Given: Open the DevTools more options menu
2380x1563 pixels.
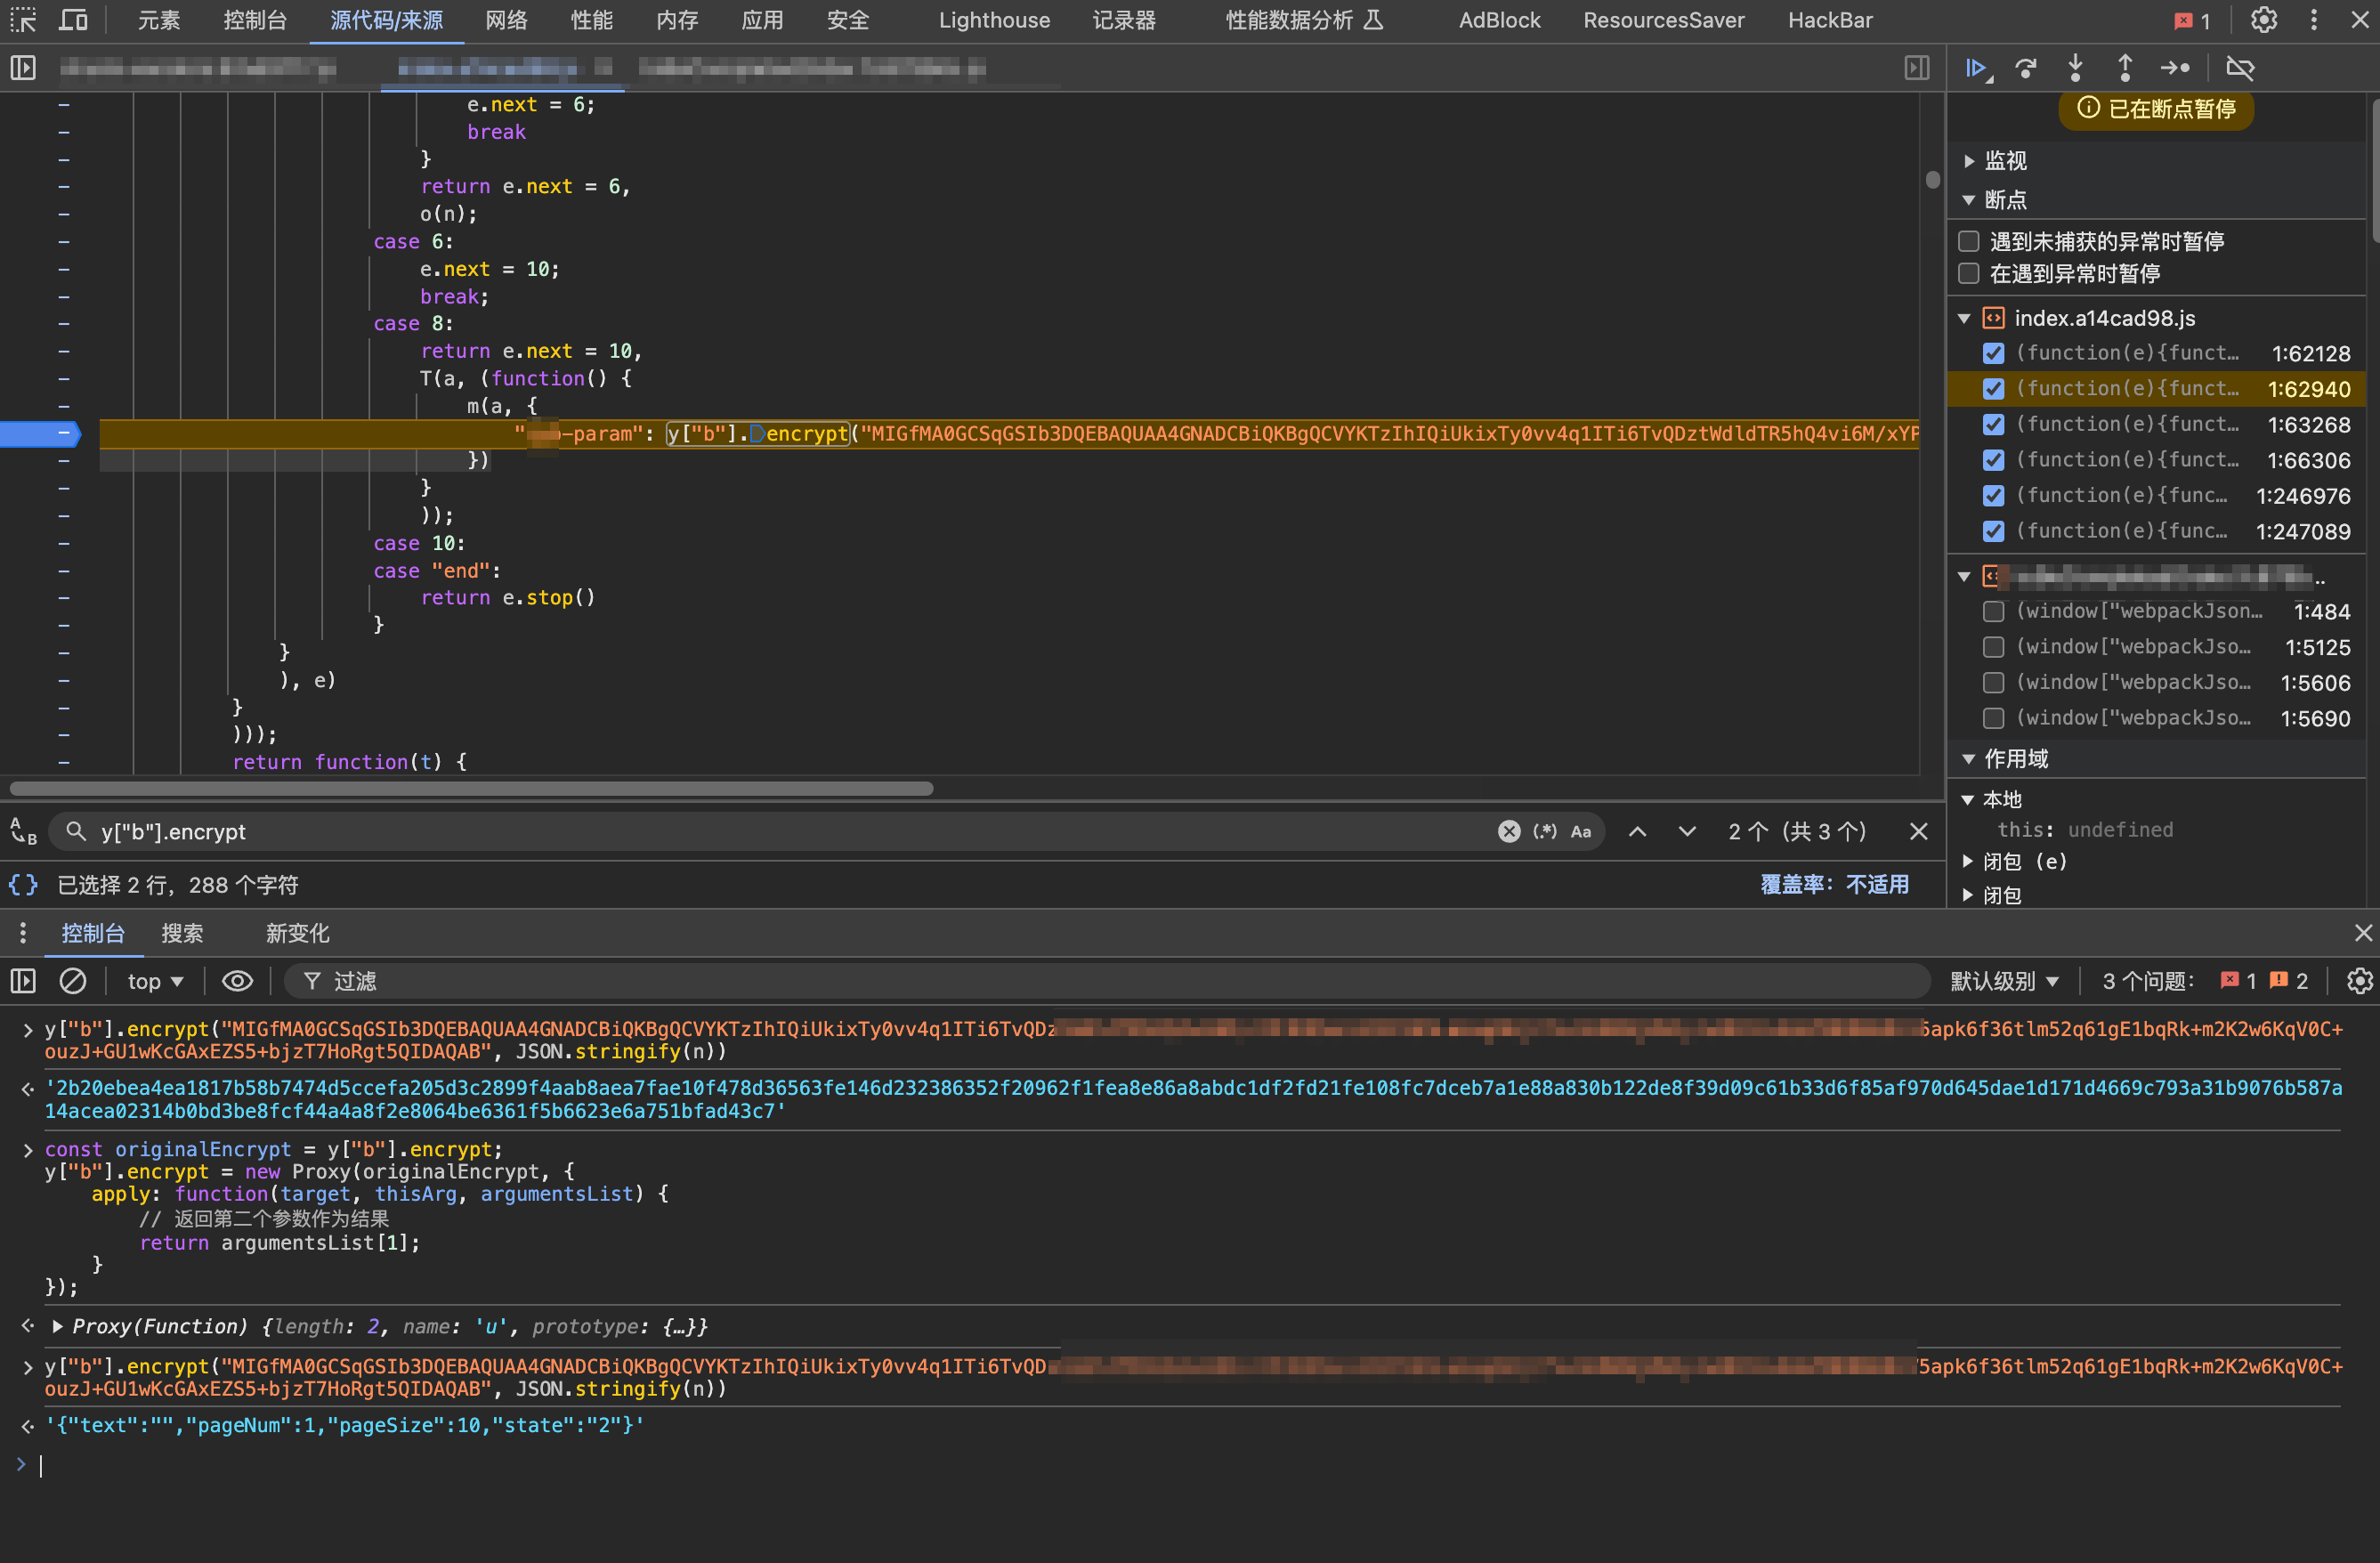Looking at the screenshot, I should pos(2313,20).
